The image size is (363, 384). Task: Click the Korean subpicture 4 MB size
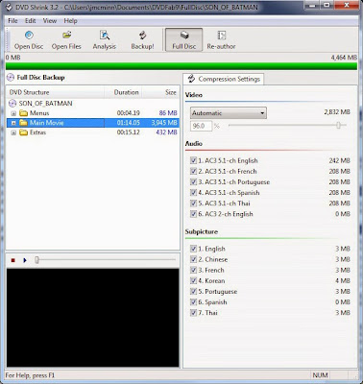(x=343, y=280)
